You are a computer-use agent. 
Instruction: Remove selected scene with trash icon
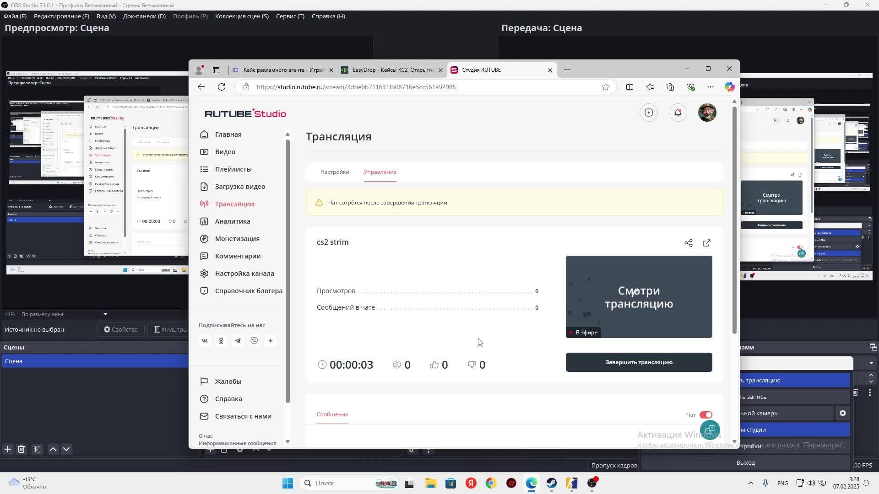22,449
